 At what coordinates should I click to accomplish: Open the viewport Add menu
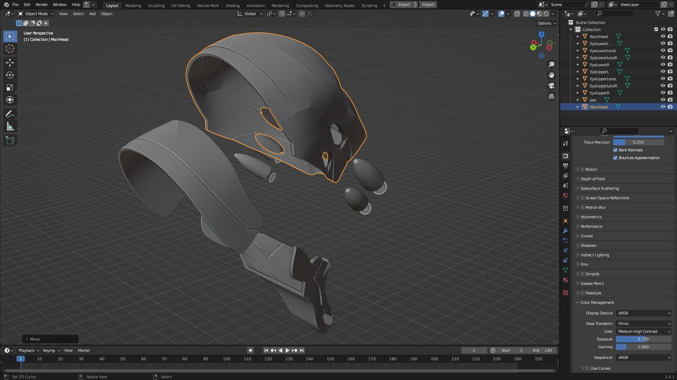[x=92, y=14]
